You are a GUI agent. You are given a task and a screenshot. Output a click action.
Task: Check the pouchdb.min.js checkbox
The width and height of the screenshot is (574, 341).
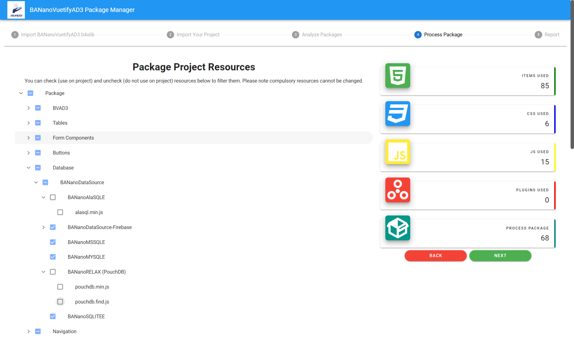pos(60,287)
